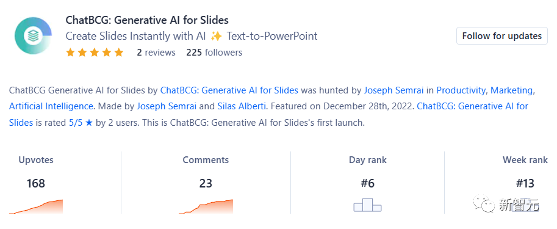Click the Comments trend chart
The width and height of the screenshot is (557, 229).
pos(206,206)
